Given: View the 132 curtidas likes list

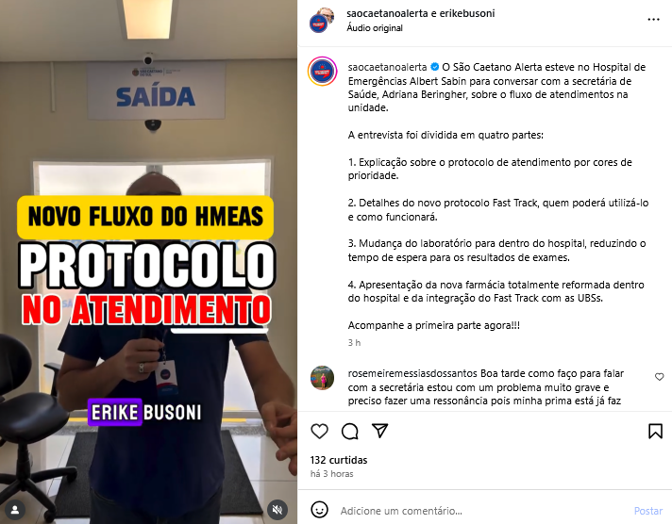Looking at the screenshot, I should coord(339,460).
